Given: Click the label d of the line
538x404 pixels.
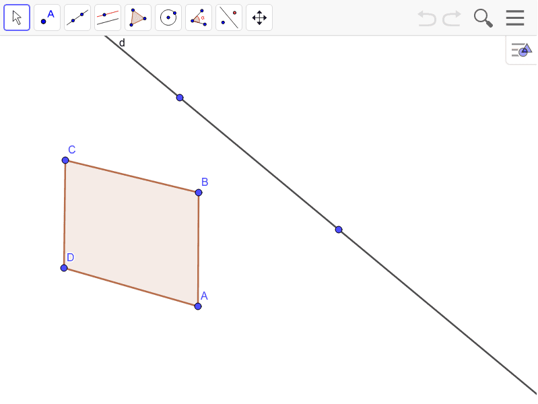Looking at the screenshot, I should click(x=122, y=43).
